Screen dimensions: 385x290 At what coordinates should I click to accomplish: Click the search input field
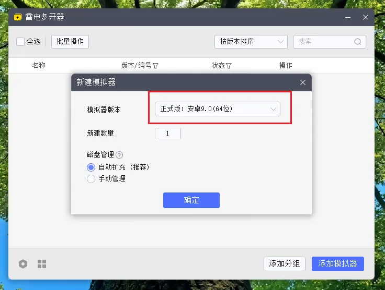tap(330, 42)
